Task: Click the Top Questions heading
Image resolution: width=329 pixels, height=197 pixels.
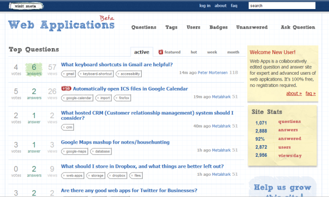Action: (x=34, y=49)
